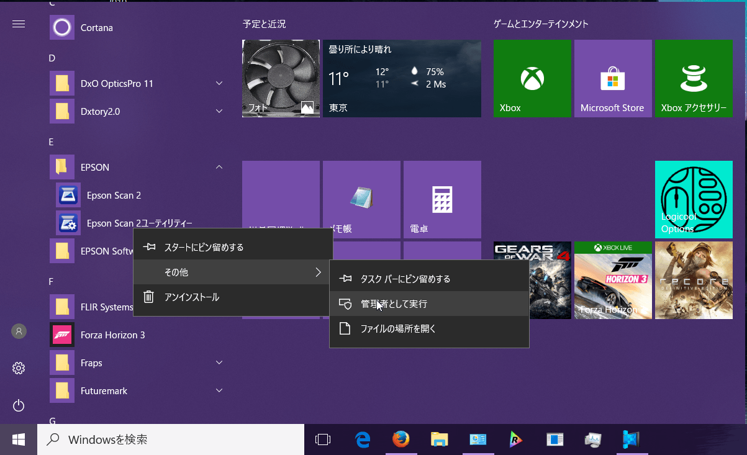Click the Fraps folder icon
Screen dimensions: 747x455
coord(62,363)
